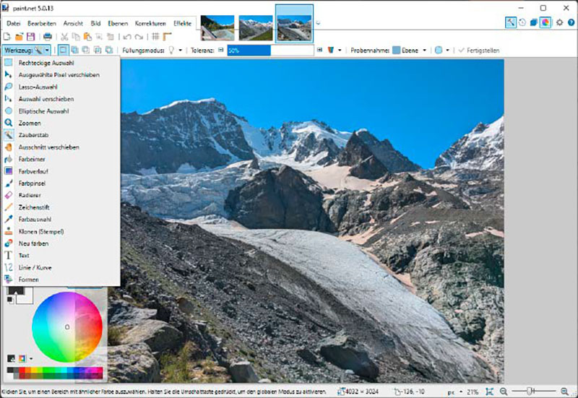The height and width of the screenshot is (398, 578).
Task: Open the Werkzeug tool dropdown
Action: (x=27, y=50)
